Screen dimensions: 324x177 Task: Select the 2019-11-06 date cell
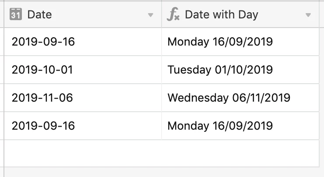point(83,98)
